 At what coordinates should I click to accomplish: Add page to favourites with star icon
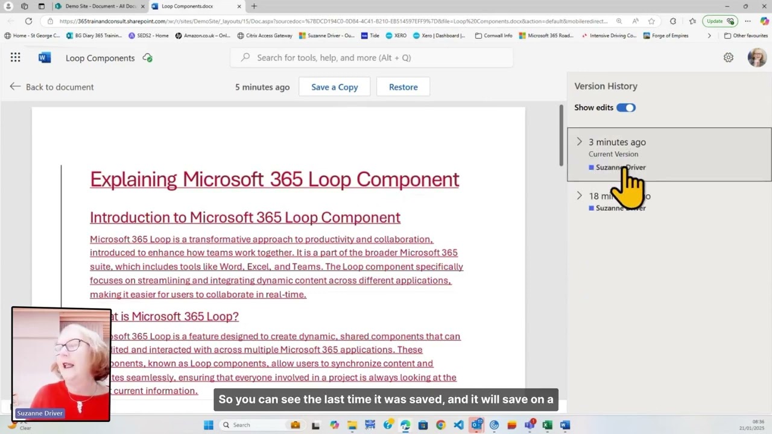[651, 21]
